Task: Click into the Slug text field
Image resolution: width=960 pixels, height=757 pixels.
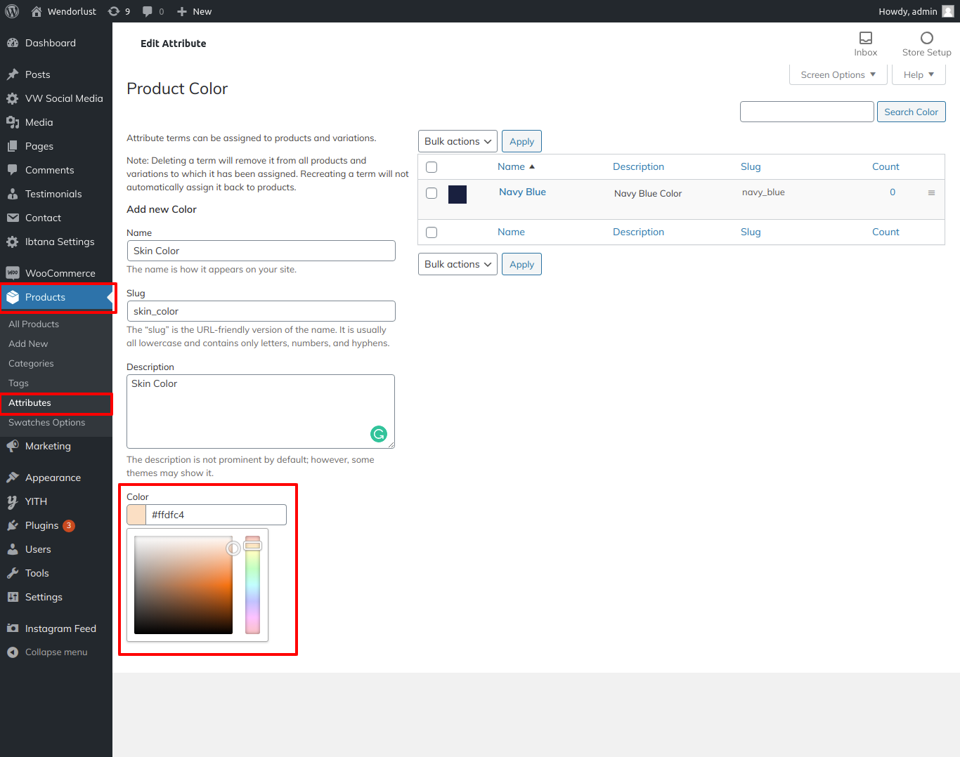Action: tap(261, 311)
